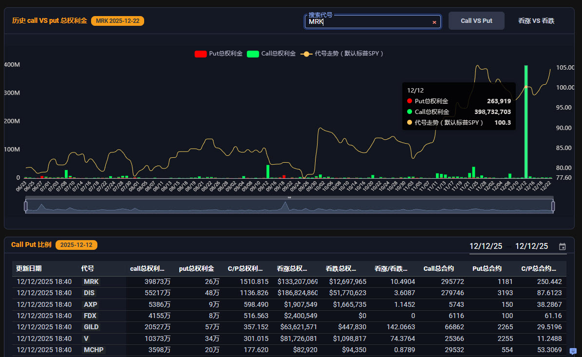Switch to the 看涨 VS 看跌 tab
This screenshot has width=582, height=357.
(536, 21)
